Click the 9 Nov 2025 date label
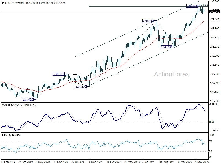This screenshot has height=165, width=221. pyautogui.click(x=202, y=162)
